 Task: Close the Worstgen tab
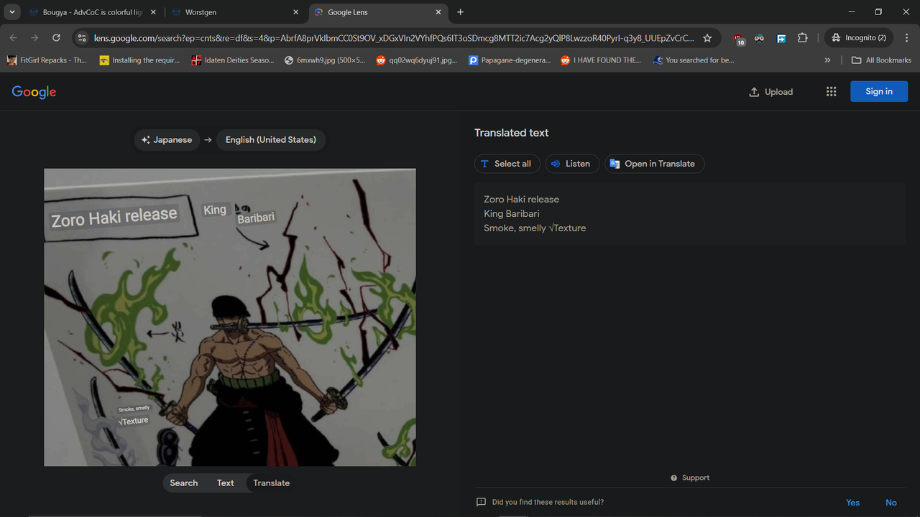295,12
